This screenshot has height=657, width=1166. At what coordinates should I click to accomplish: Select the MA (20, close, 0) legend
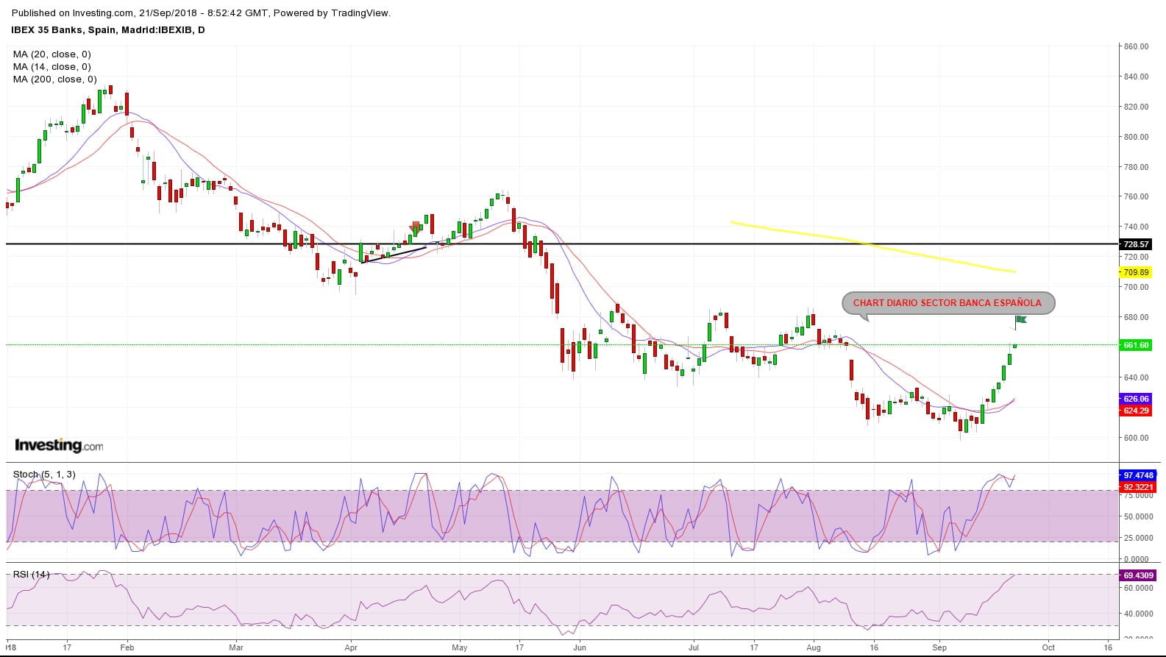tap(52, 54)
